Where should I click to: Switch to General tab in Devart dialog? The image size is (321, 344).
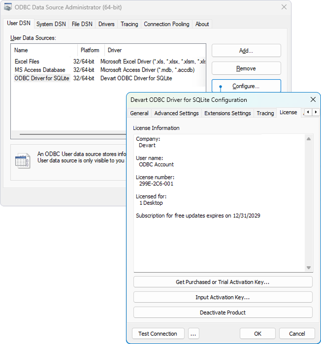click(139, 113)
